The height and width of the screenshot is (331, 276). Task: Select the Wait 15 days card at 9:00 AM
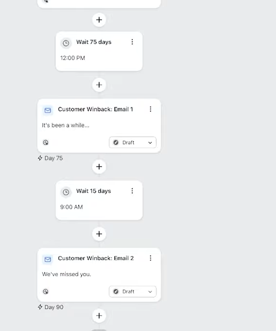pos(99,200)
